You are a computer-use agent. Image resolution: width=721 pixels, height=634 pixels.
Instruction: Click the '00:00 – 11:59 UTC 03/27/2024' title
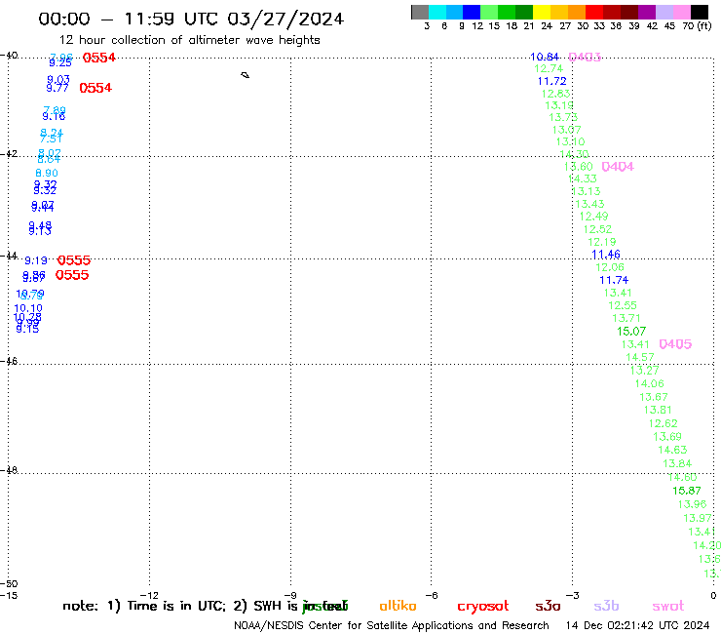pos(191,19)
